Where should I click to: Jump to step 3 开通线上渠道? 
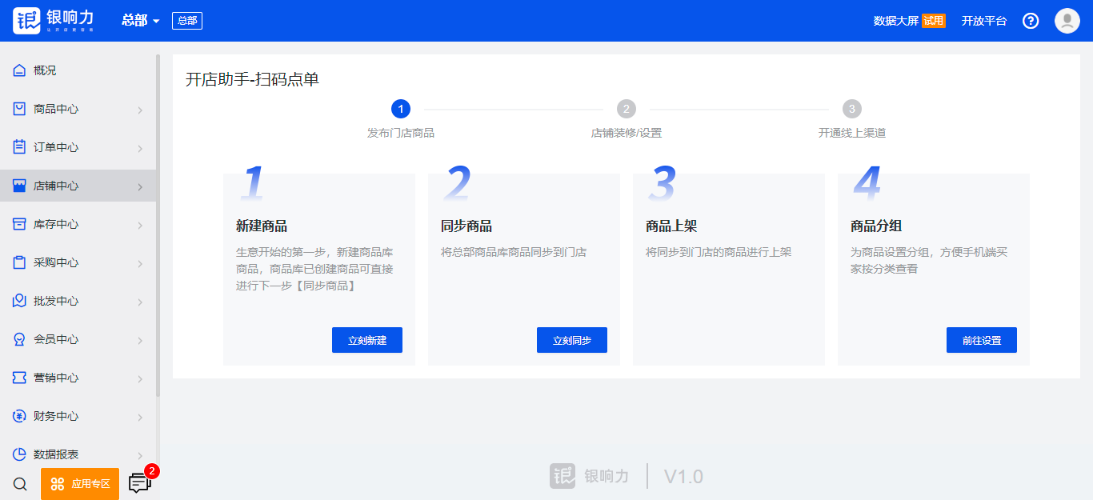852,109
